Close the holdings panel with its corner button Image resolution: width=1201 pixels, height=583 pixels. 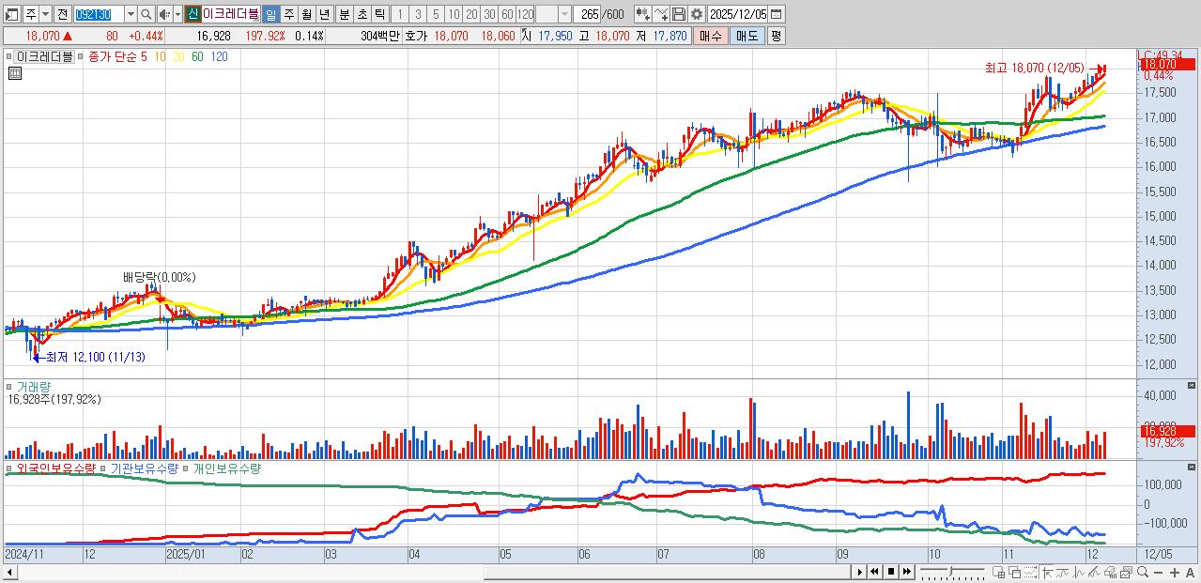[x=1193, y=467]
